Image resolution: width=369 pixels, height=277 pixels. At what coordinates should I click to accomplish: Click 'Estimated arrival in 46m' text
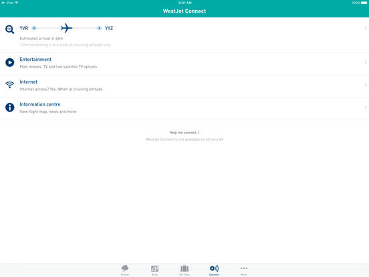click(x=41, y=38)
